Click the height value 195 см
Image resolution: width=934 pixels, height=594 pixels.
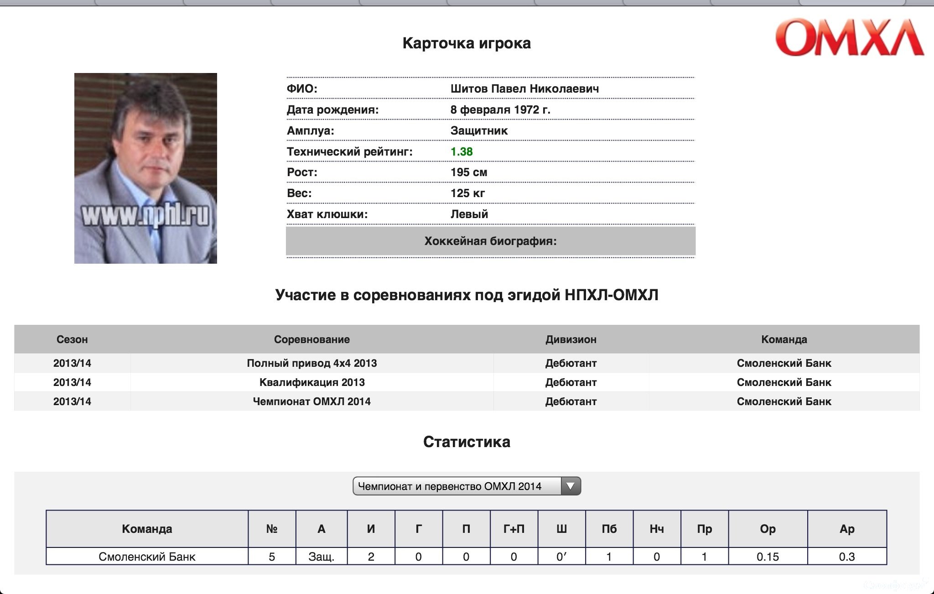click(x=469, y=172)
